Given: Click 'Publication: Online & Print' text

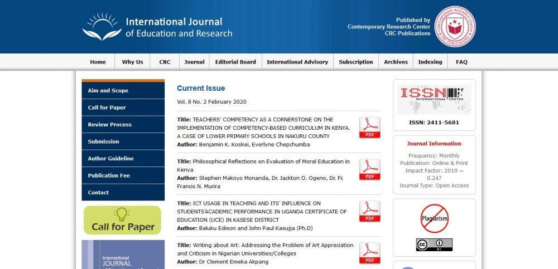Looking at the screenshot, I should (434, 163).
